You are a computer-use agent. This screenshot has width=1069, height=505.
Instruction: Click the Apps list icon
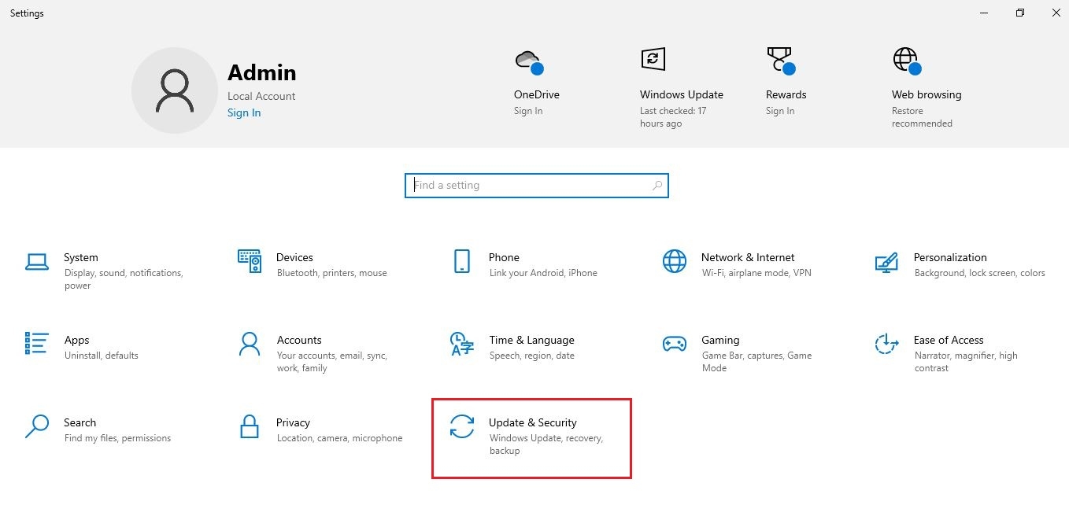(x=37, y=344)
